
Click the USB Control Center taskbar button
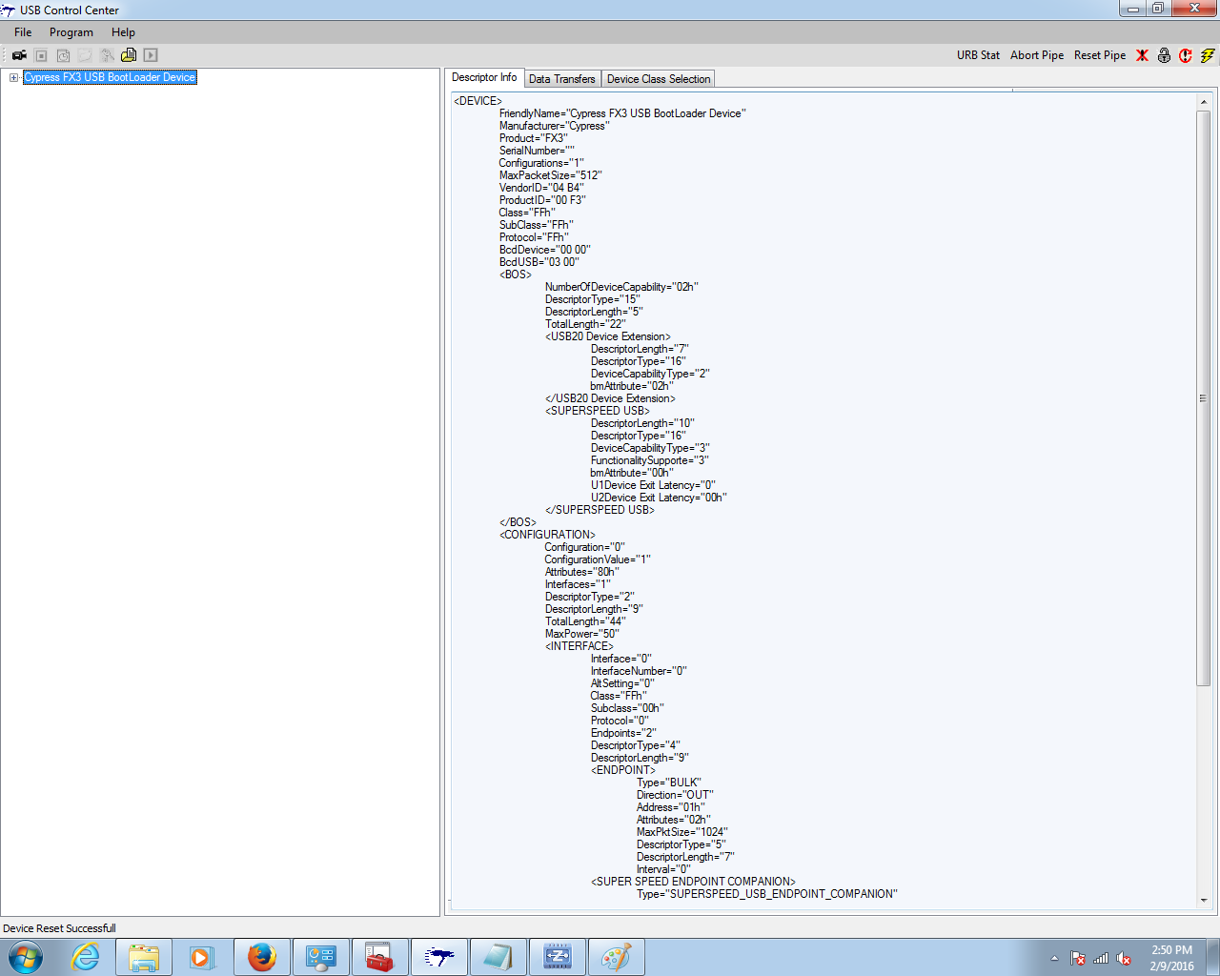439,957
